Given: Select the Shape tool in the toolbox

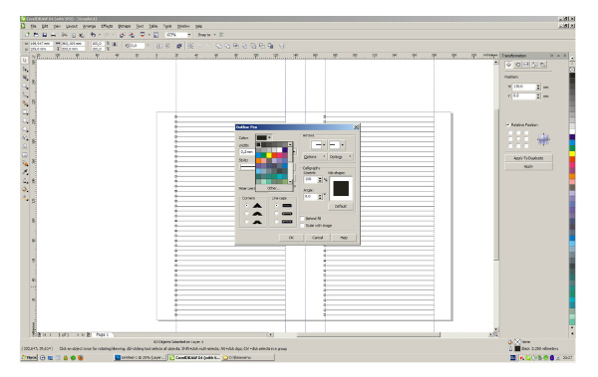Looking at the screenshot, I should [x=25, y=69].
